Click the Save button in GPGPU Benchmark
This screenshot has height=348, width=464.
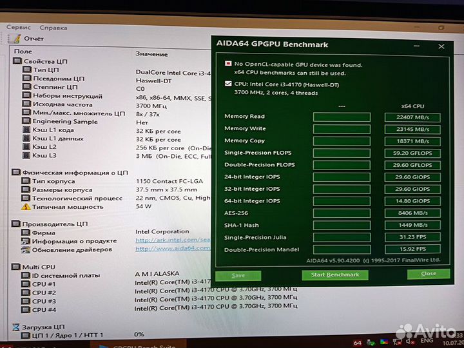coord(238,276)
